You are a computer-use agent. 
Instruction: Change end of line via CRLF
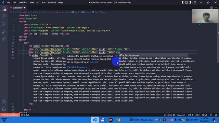[x=197, y=115]
